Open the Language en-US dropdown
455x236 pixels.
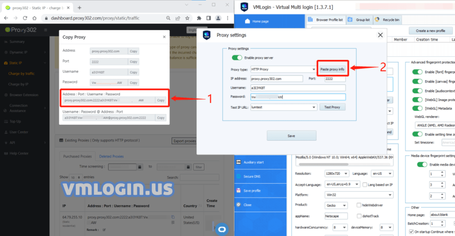pos(382,173)
